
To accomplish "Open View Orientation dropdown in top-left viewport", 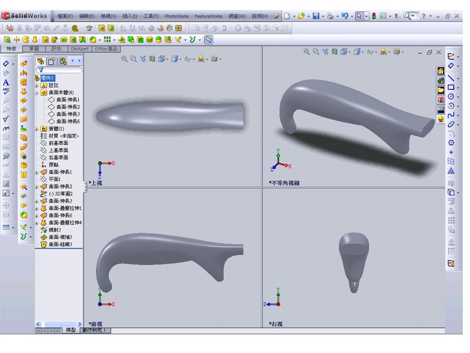I will [167, 59].
